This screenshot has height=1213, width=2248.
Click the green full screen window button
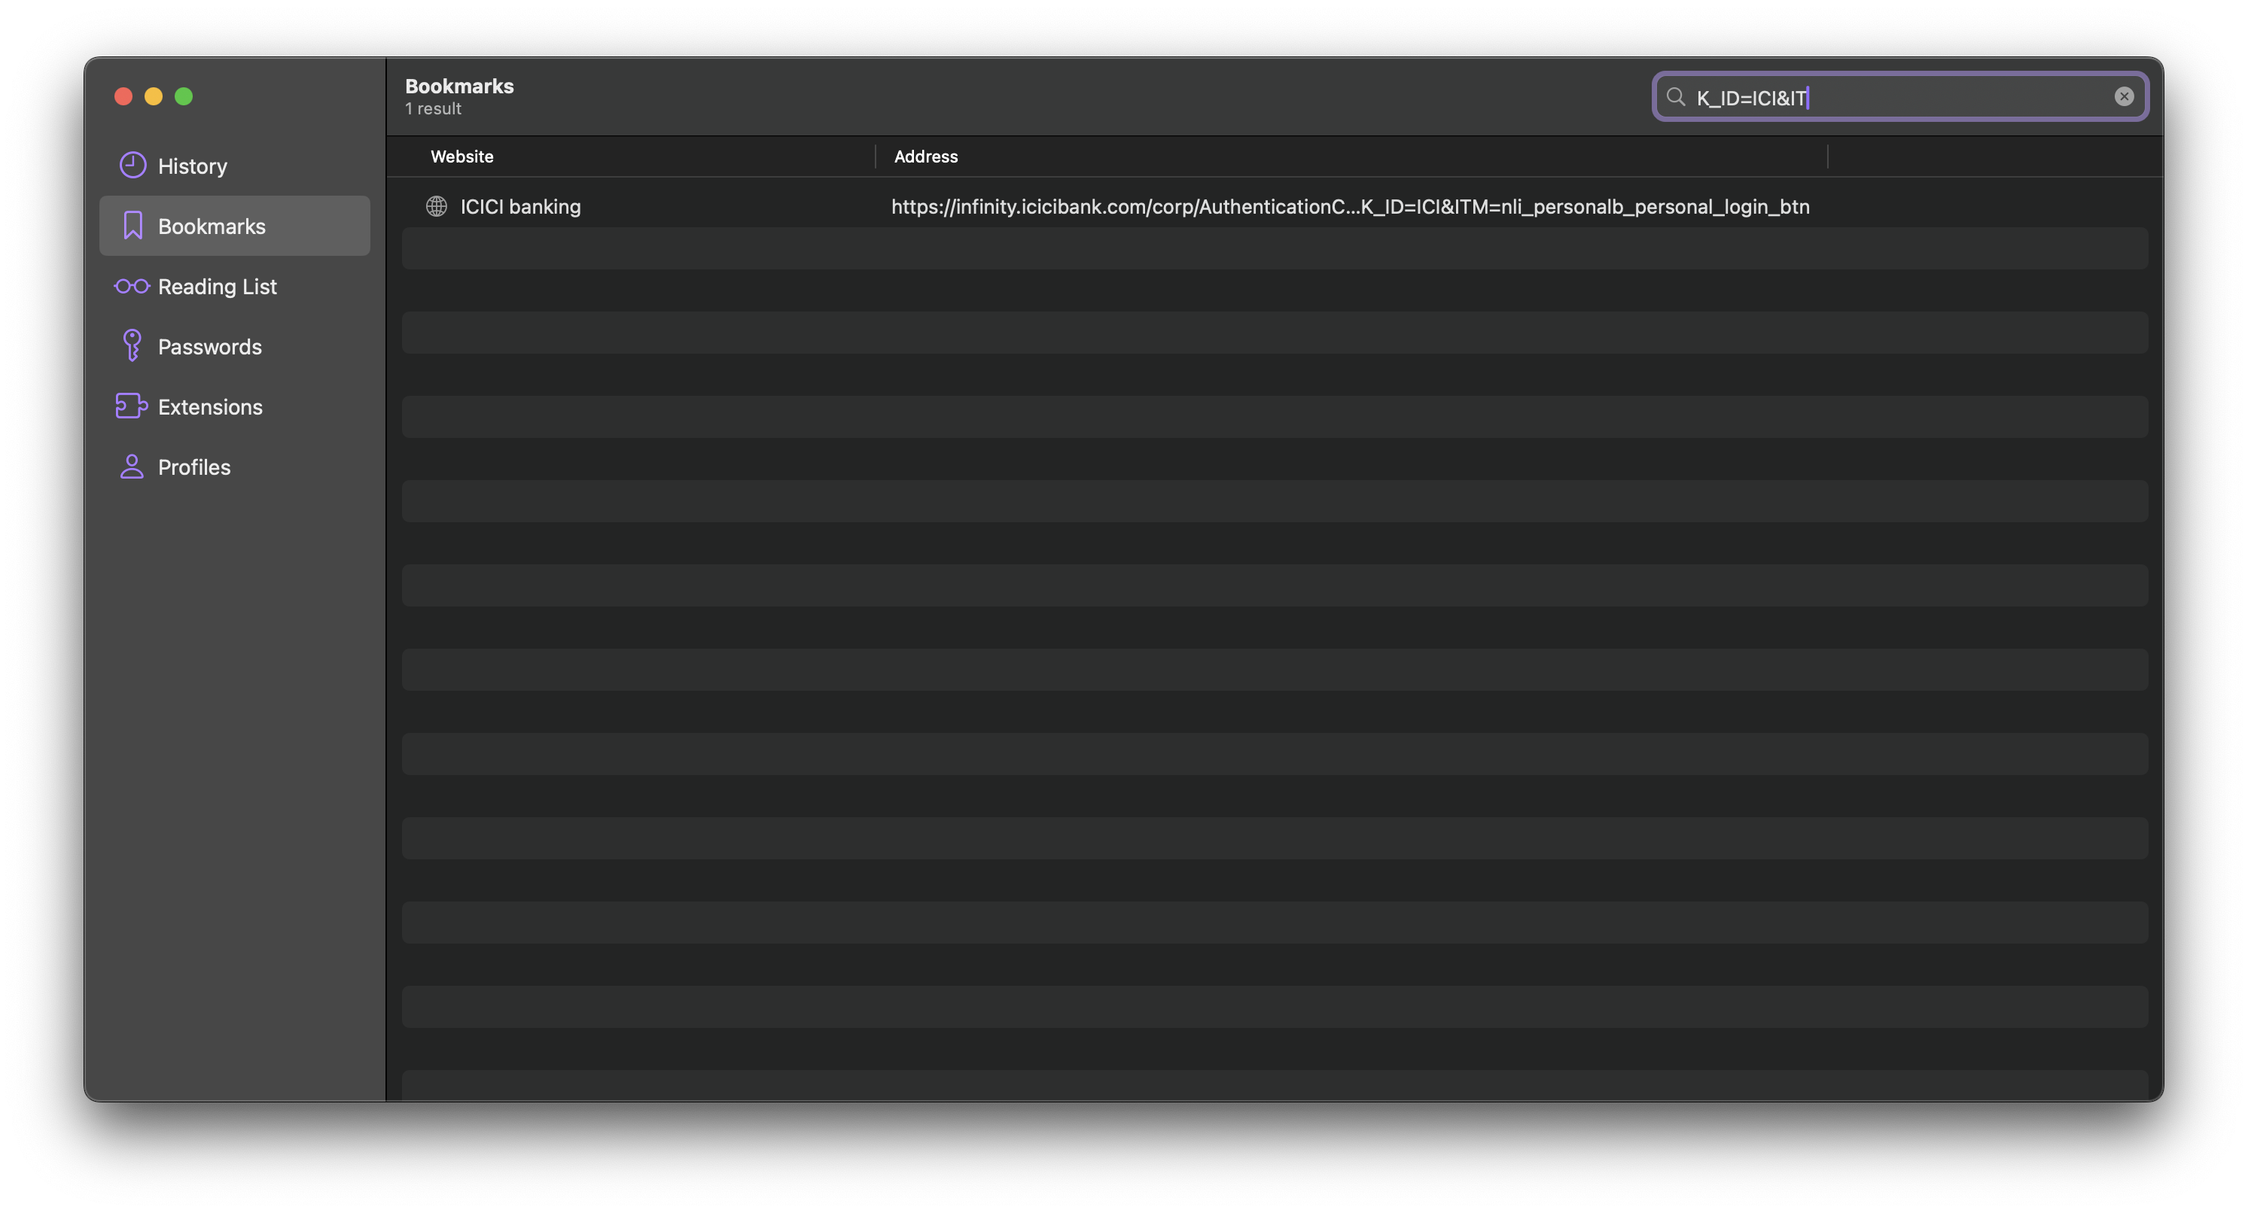[183, 97]
